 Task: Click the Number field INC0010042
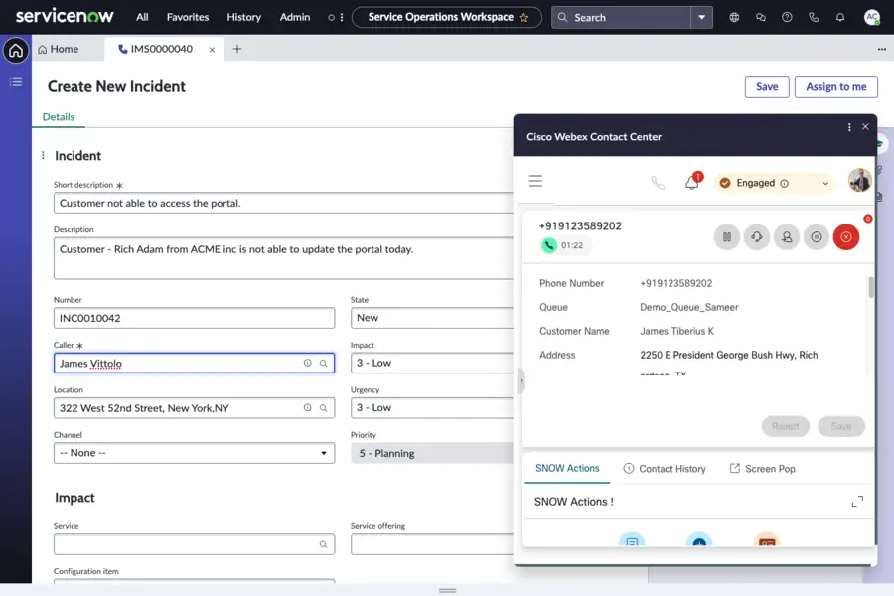194,318
